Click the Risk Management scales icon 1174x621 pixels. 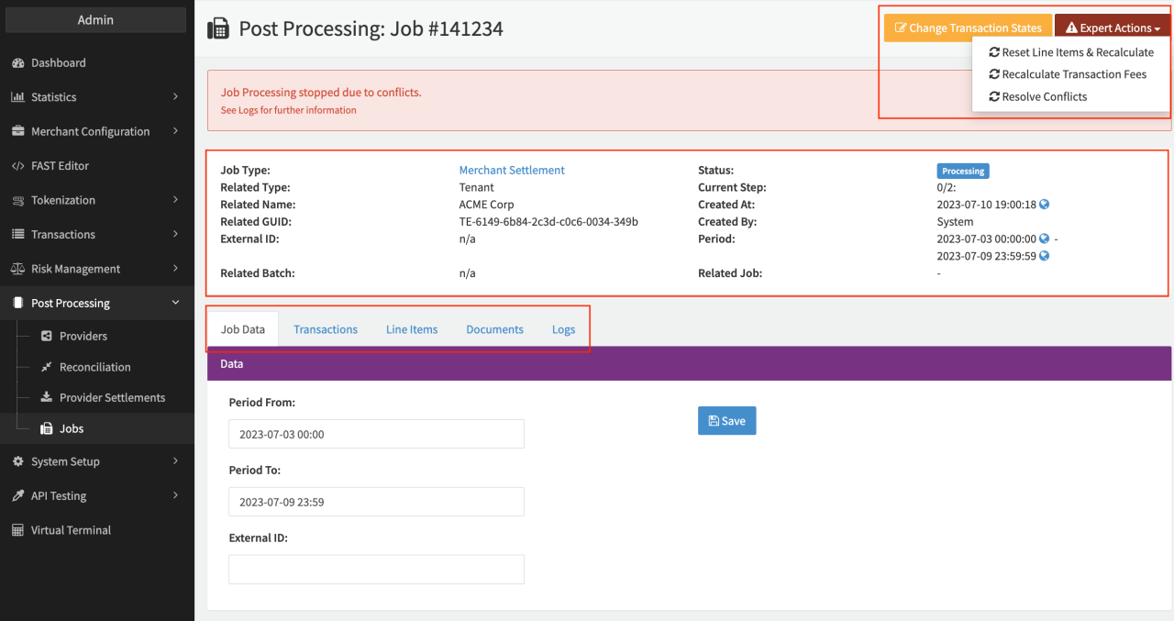(17, 269)
